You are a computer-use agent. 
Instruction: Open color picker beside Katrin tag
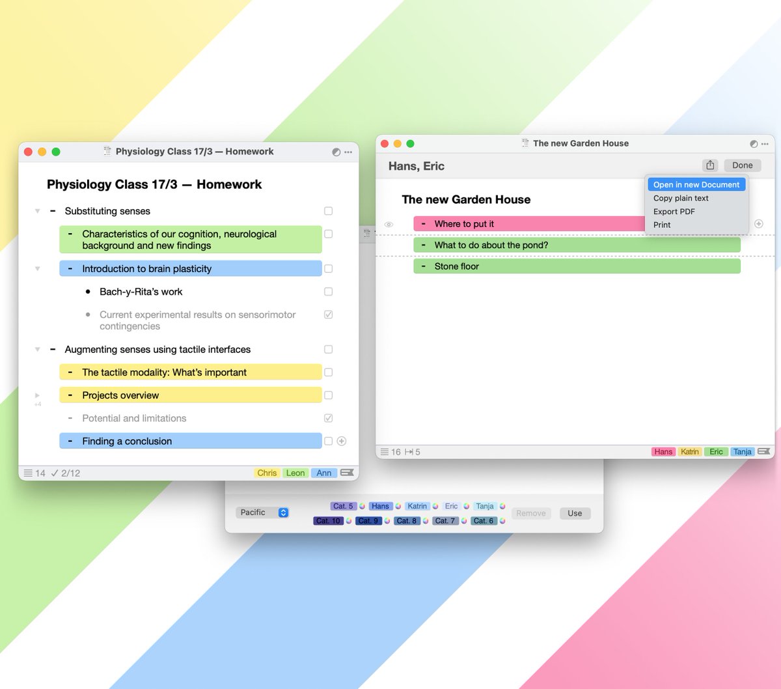click(435, 506)
